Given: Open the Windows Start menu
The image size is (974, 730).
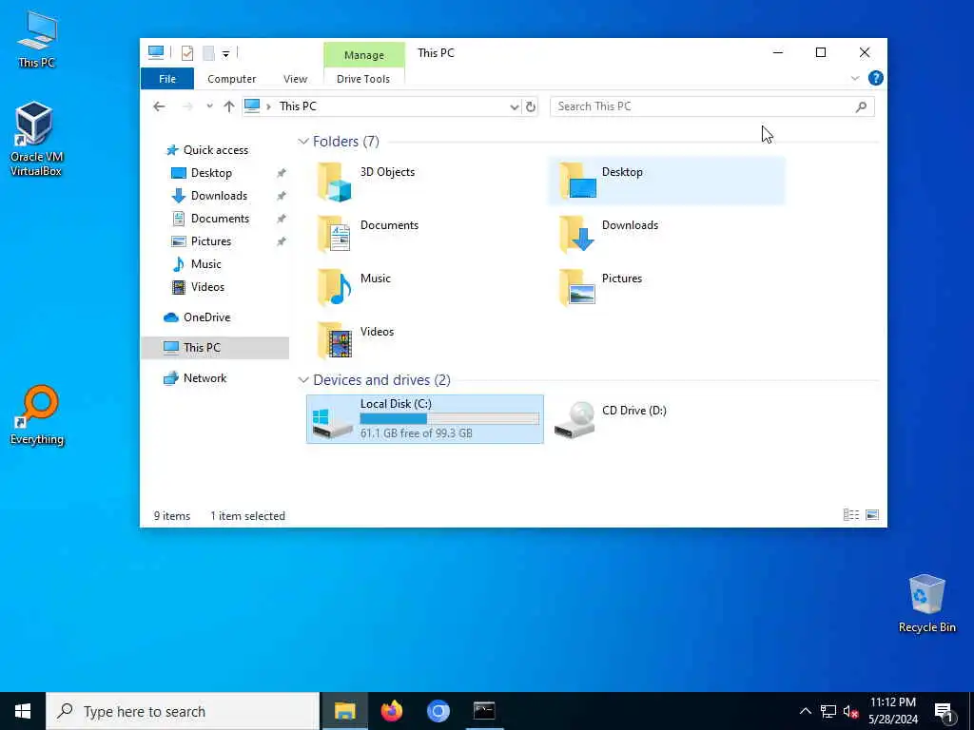Looking at the screenshot, I should tap(23, 711).
